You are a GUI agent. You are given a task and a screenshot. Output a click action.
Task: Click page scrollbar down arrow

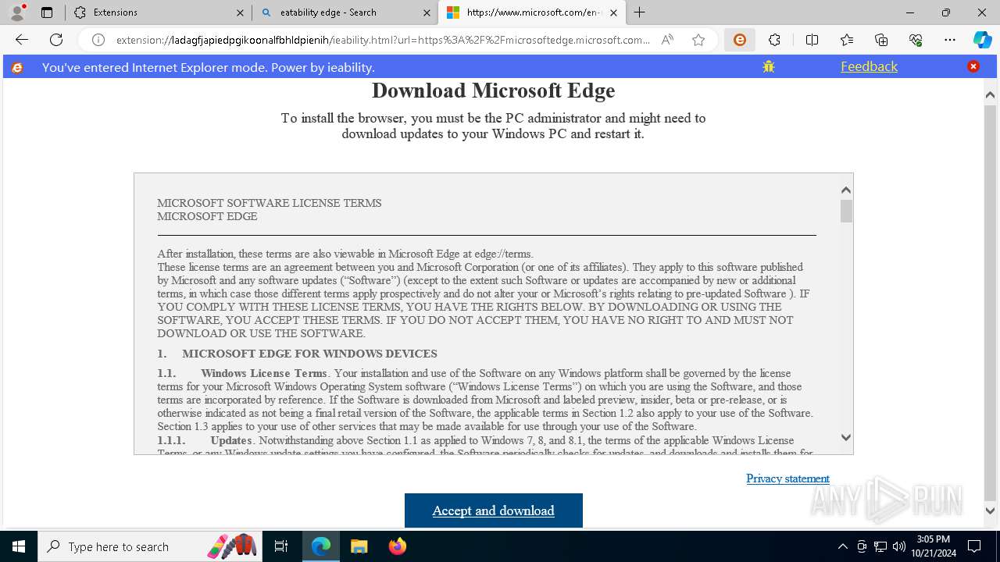pyautogui.click(x=990, y=511)
